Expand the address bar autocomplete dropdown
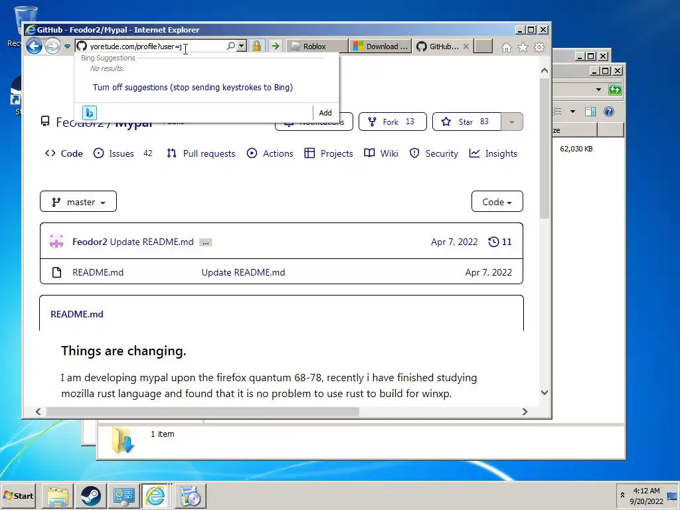The width and height of the screenshot is (680, 510). coord(242,46)
